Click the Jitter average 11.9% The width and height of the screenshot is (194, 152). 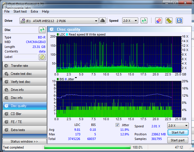click(x=125, y=130)
